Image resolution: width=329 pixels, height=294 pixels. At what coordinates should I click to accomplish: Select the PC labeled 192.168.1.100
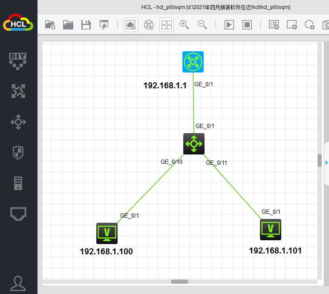(107, 233)
